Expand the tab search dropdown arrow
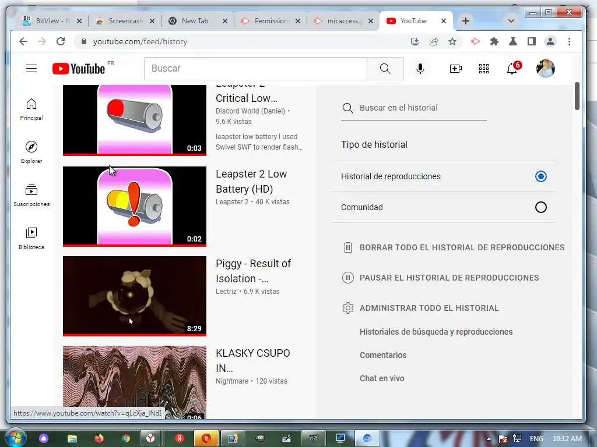Image resolution: width=597 pixels, height=447 pixels. pos(511,21)
